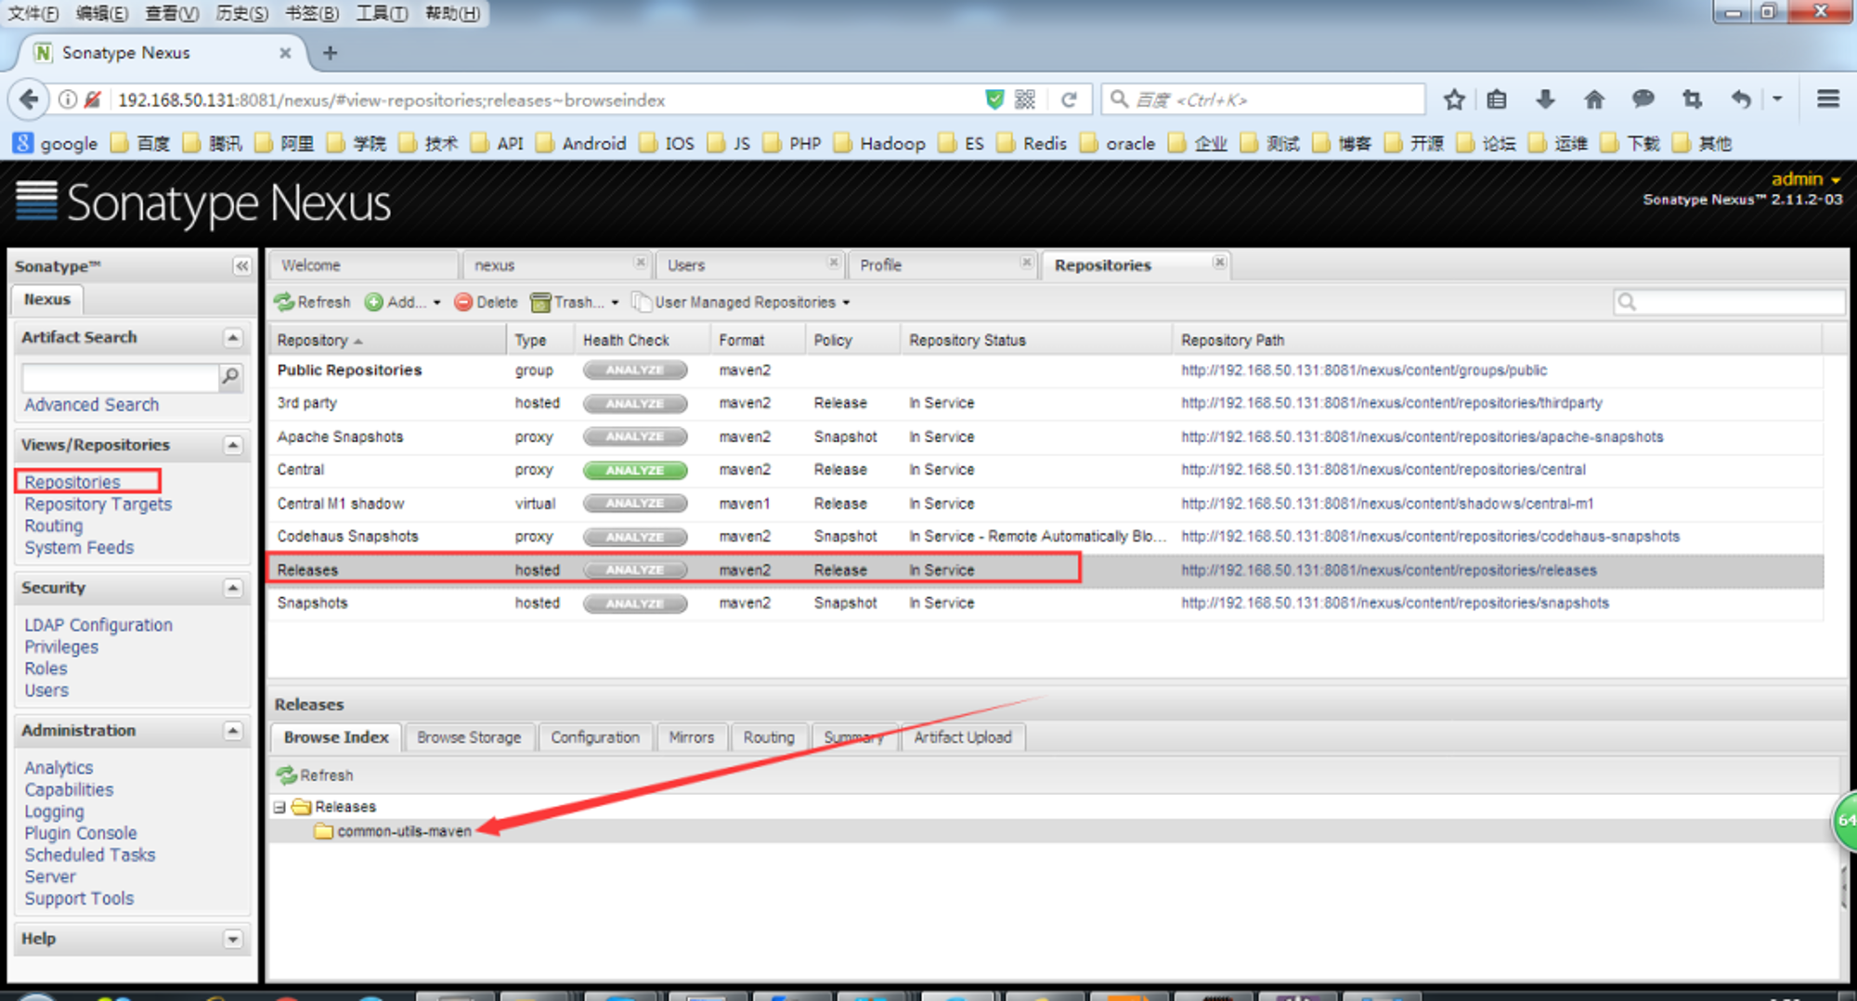Image resolution: width=1857 pixels, height=1001 pixels.
Task: Go to the browser home icon
Action: [1594, 99]
